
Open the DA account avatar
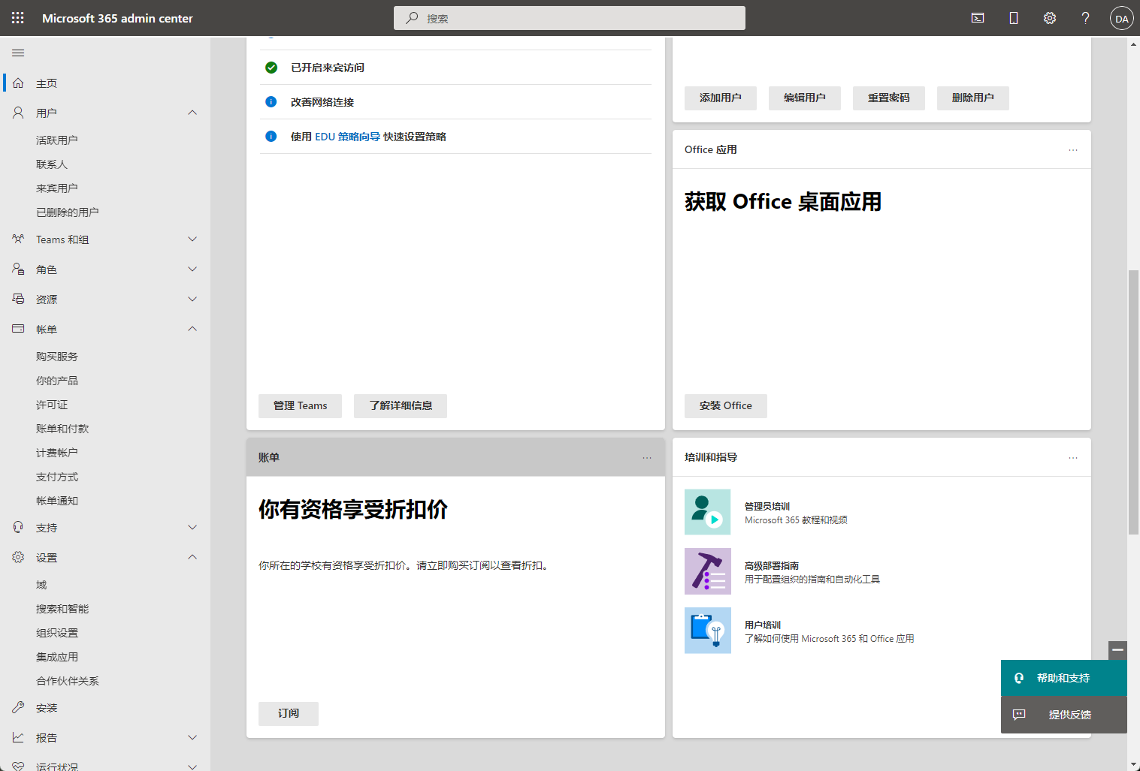[1121, 19]
